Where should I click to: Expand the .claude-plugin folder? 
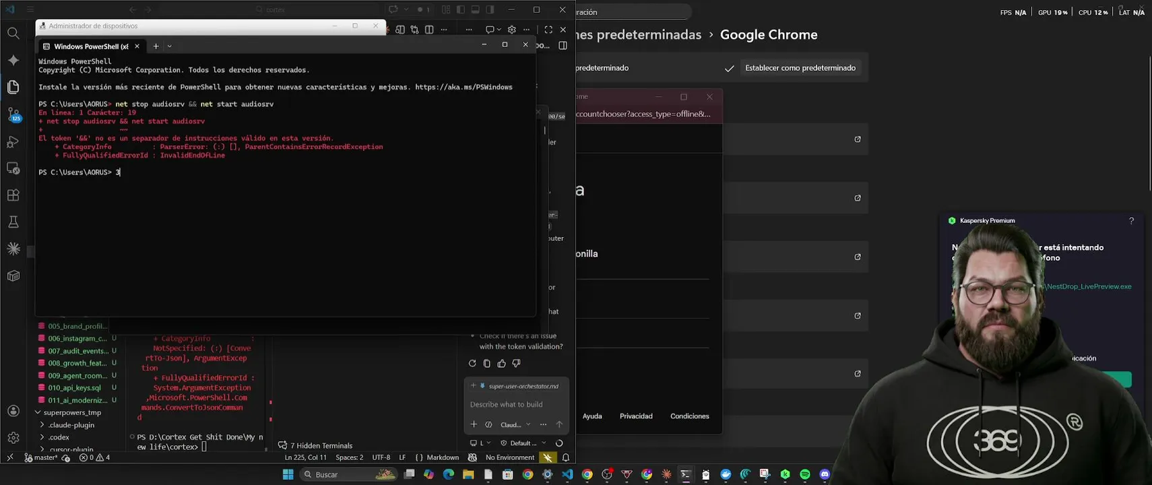pos(71,425)
